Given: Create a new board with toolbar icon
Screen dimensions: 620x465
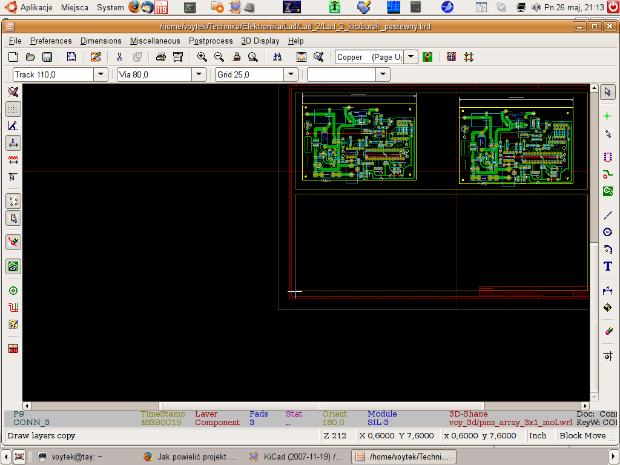Looking at the screenshot, I should click(13, 57).
